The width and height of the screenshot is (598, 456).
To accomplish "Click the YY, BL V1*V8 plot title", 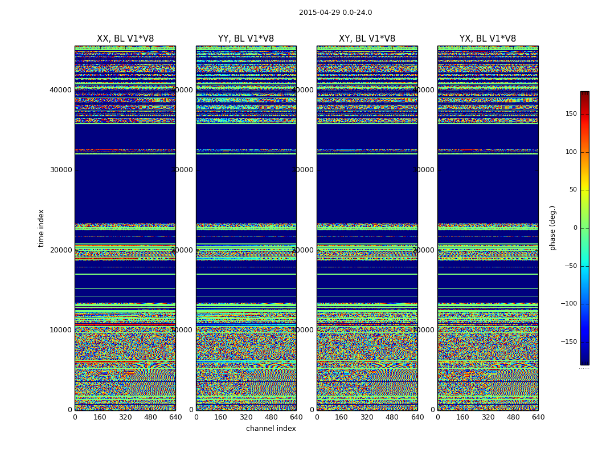I will tap(246, 39).
